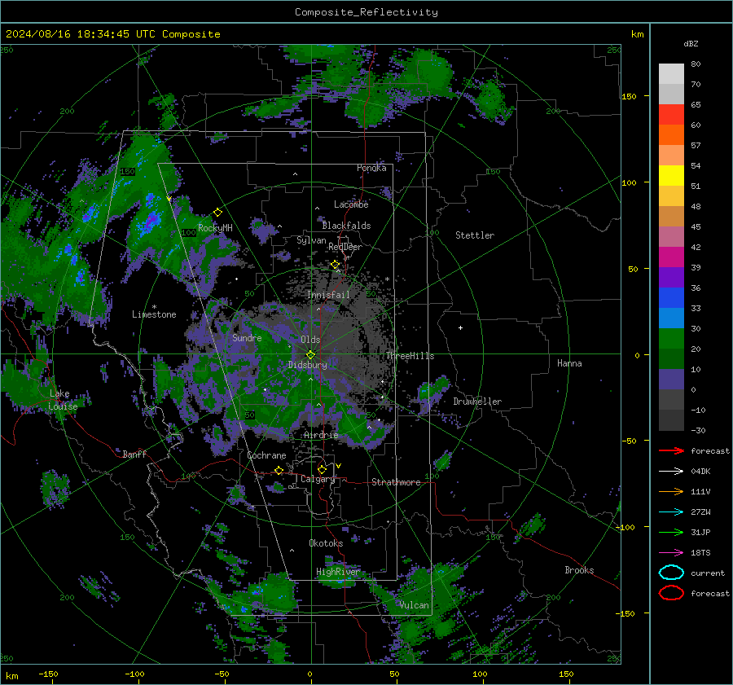The height and width of the screenshot is (685, 733).
Task: Click the 80 value in dBZ legend
Action: click(x=696, y=64)
